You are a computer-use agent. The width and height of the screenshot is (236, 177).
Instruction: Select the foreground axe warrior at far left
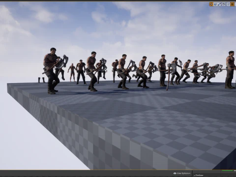(x=53, y=71)
